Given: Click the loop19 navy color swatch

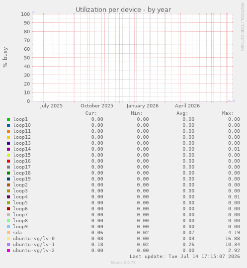Looking at the screenshot, I should point(8,179).
